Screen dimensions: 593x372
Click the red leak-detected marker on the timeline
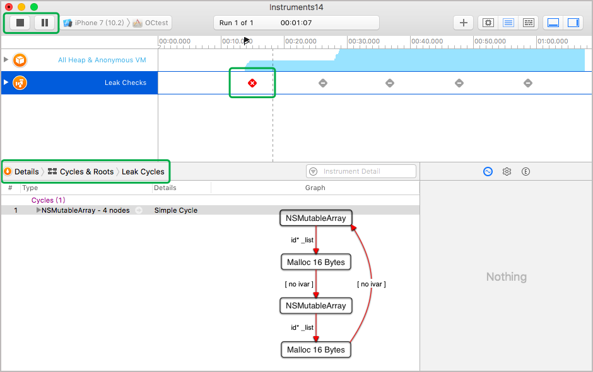[252, 83]
